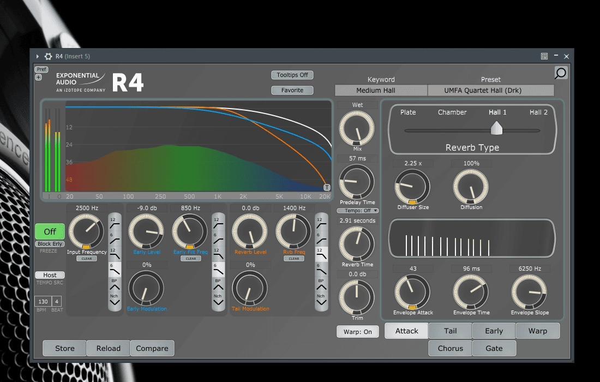The width and height of the screenshot is (600, 382).
Task: Select 6 dB high-pass for Early Filt Freq
Action: click(x=218, y=238)
